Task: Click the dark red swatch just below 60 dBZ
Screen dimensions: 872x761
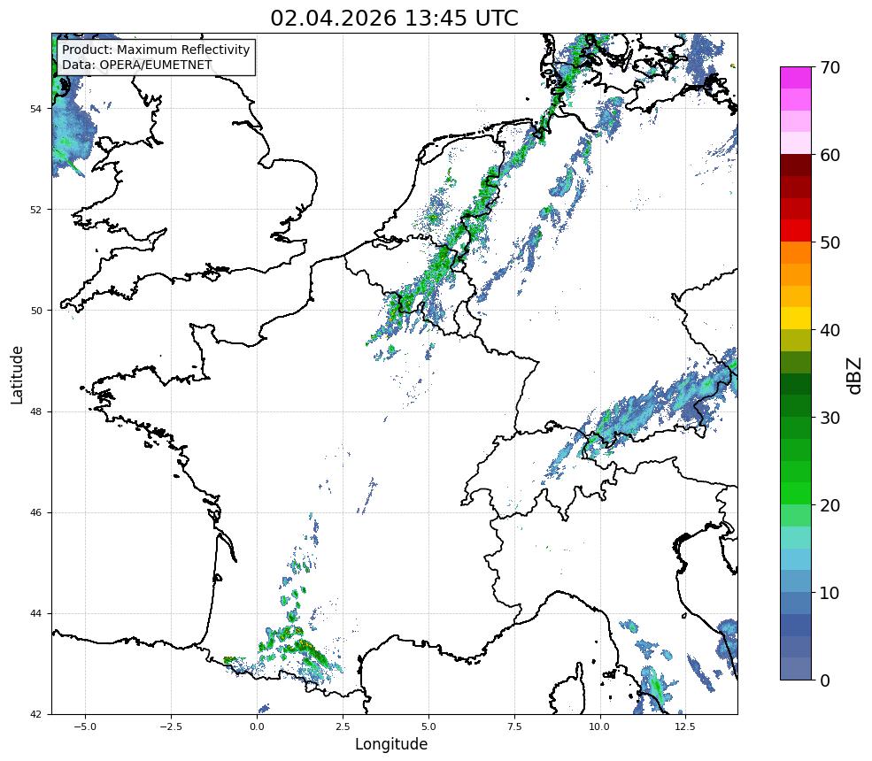Action: (x=796, y=165)
